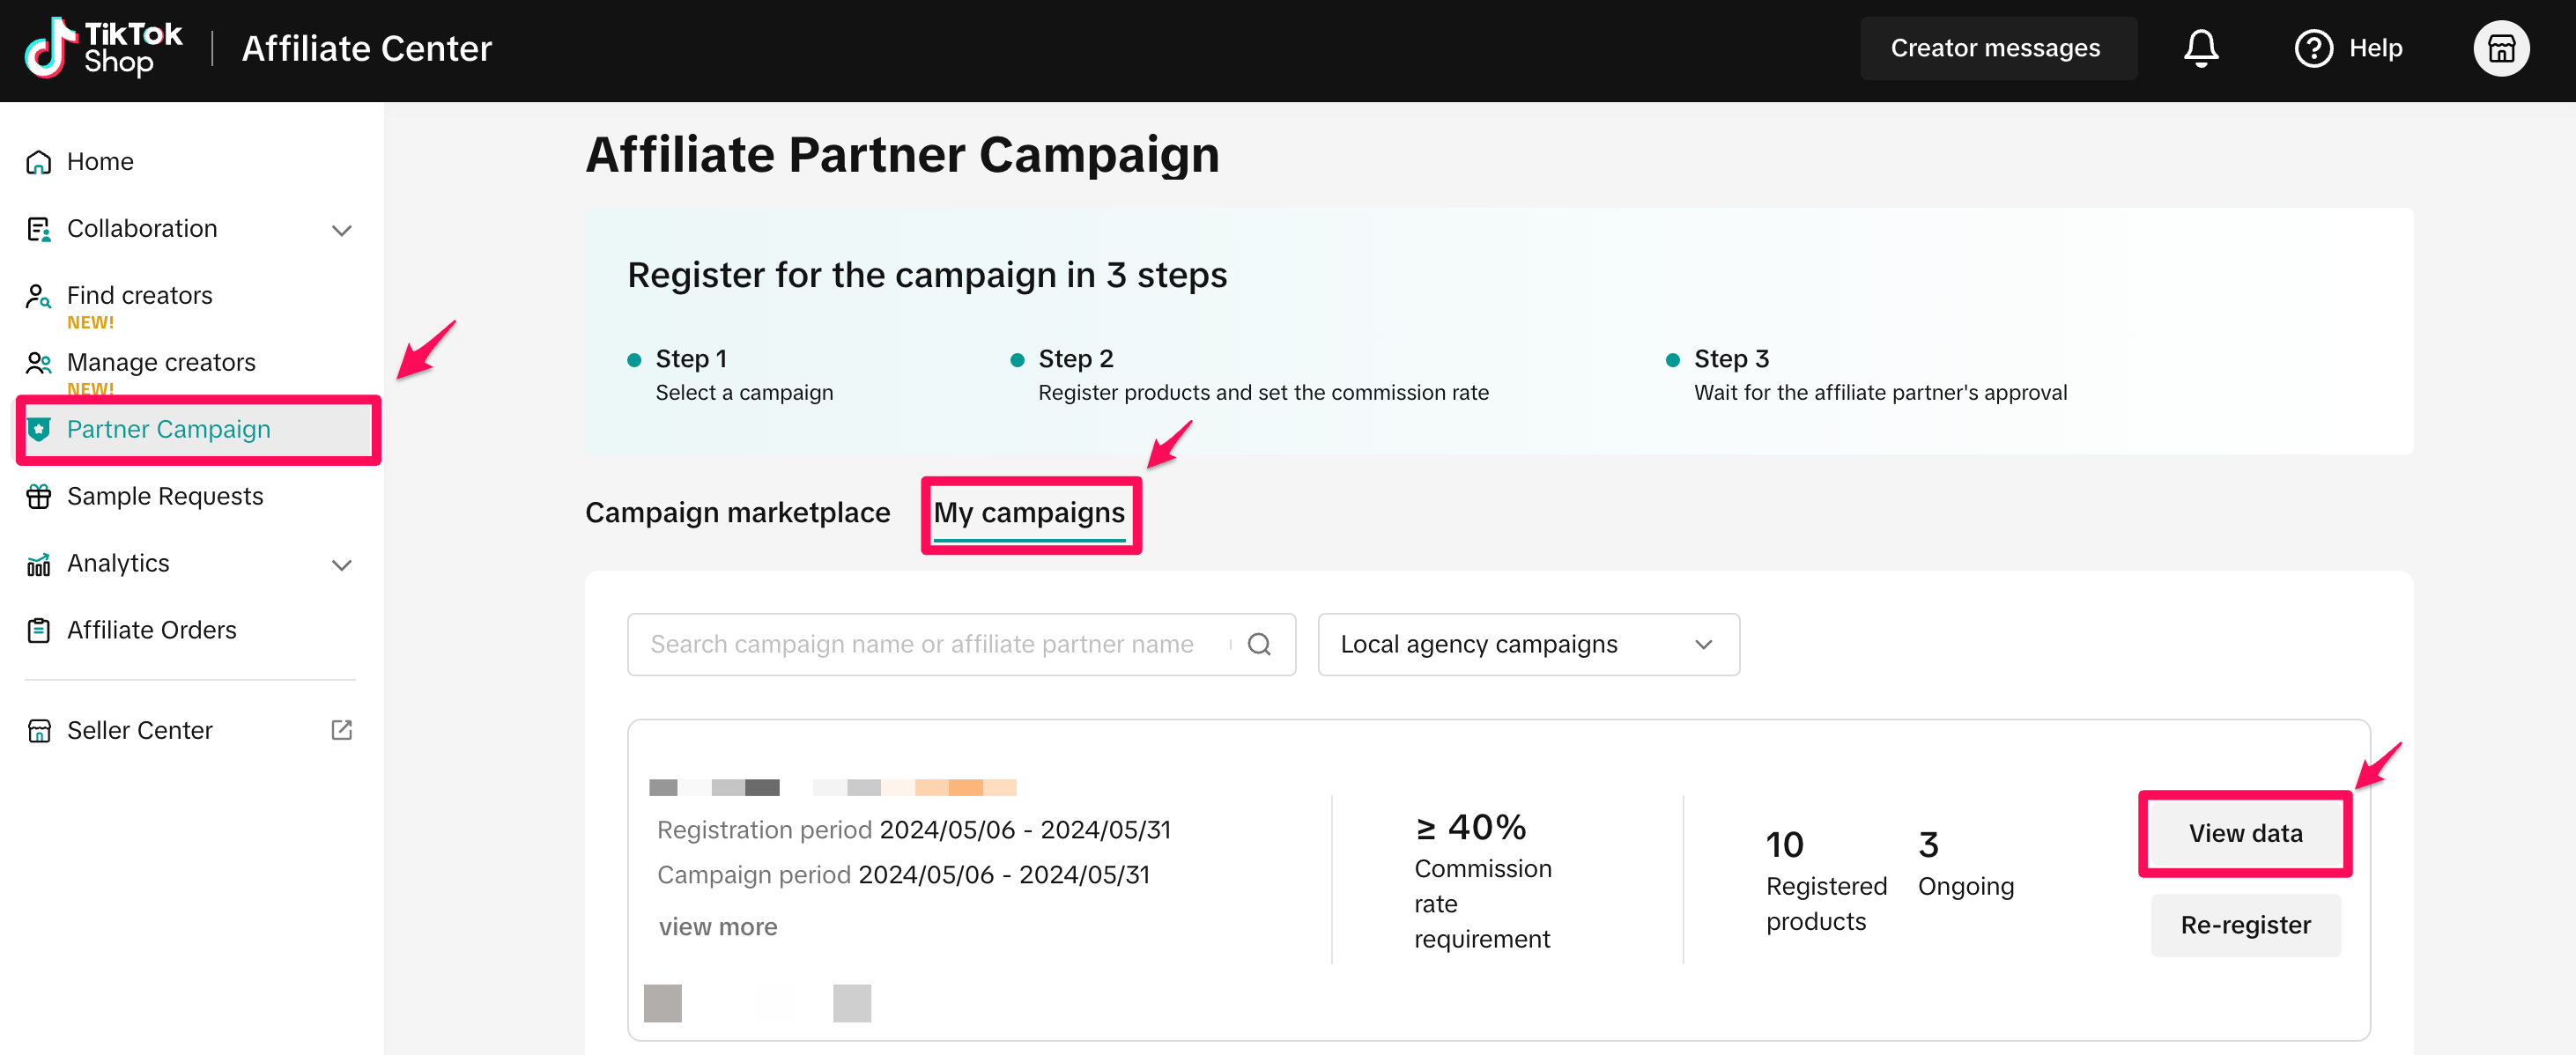The height and width of the screenshot is (1055, 2576).
Task: Open Partner Campaign in sidebar
Action: click(168, 429)
